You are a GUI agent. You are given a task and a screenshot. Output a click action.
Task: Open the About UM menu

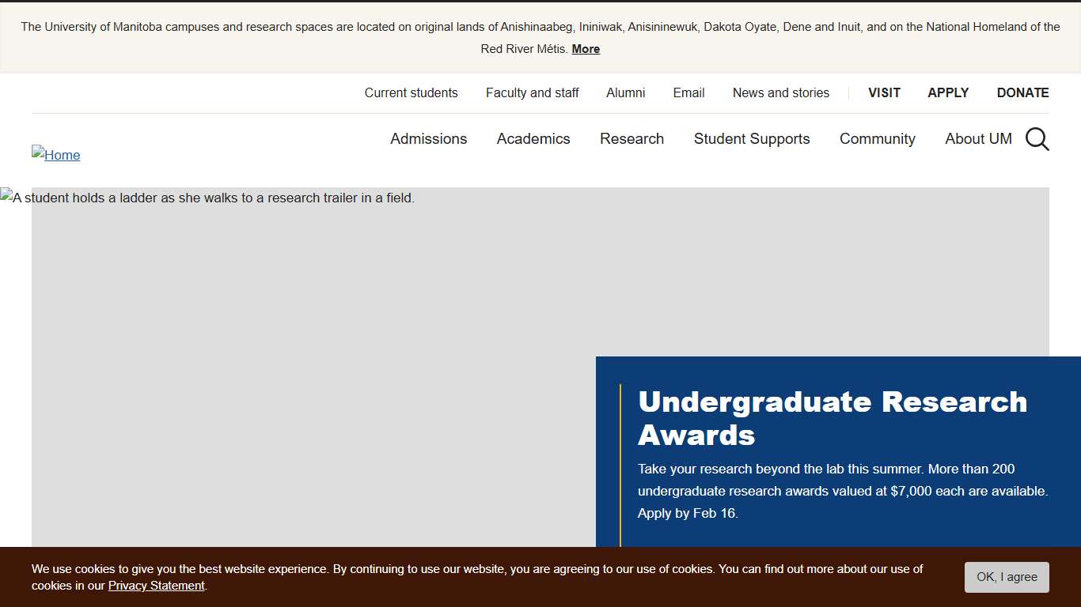click(978, 139)
